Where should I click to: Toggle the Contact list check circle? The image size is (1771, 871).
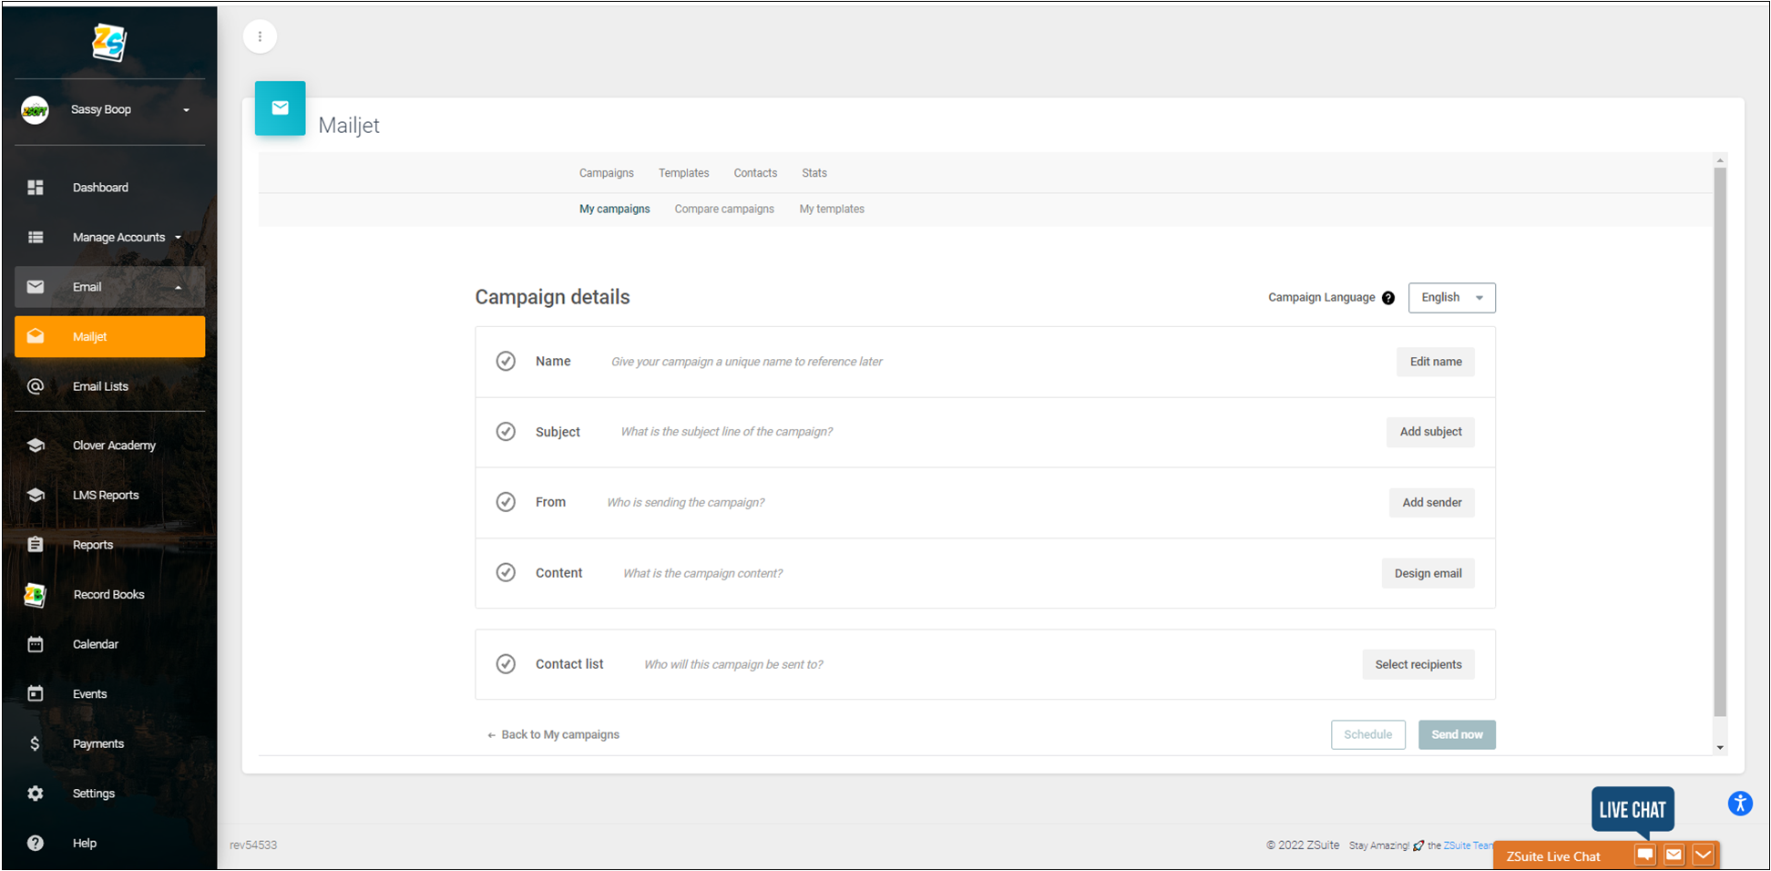pos(506,664)
